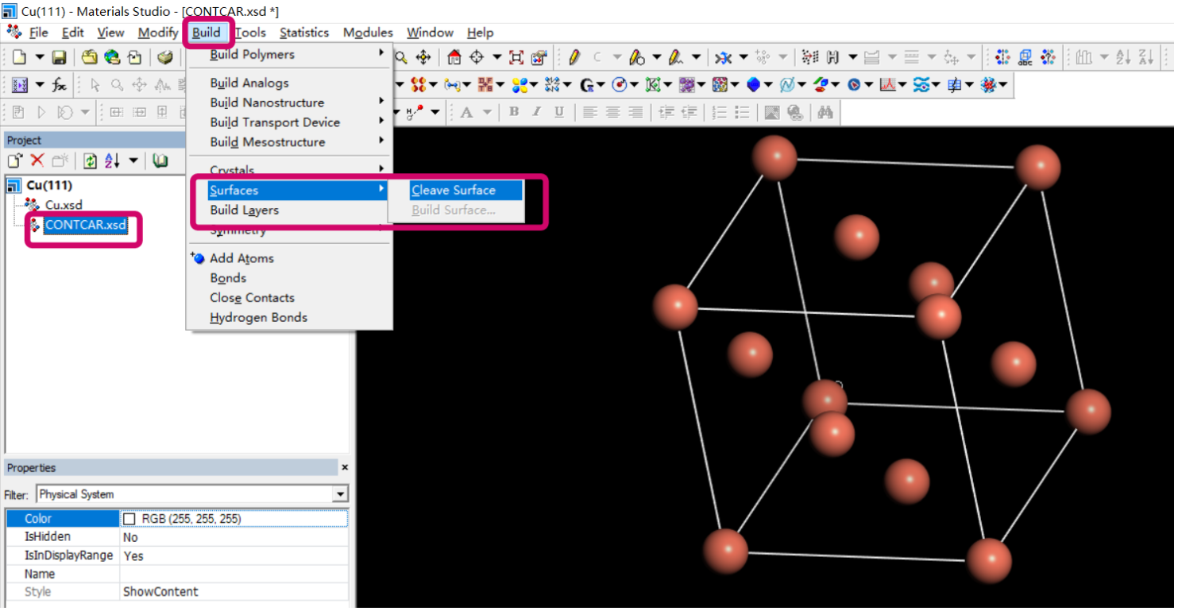This screenshot has height=611, width=1182.
Task: Select Cleave Surface from the submenu
Action: [454, 191]
